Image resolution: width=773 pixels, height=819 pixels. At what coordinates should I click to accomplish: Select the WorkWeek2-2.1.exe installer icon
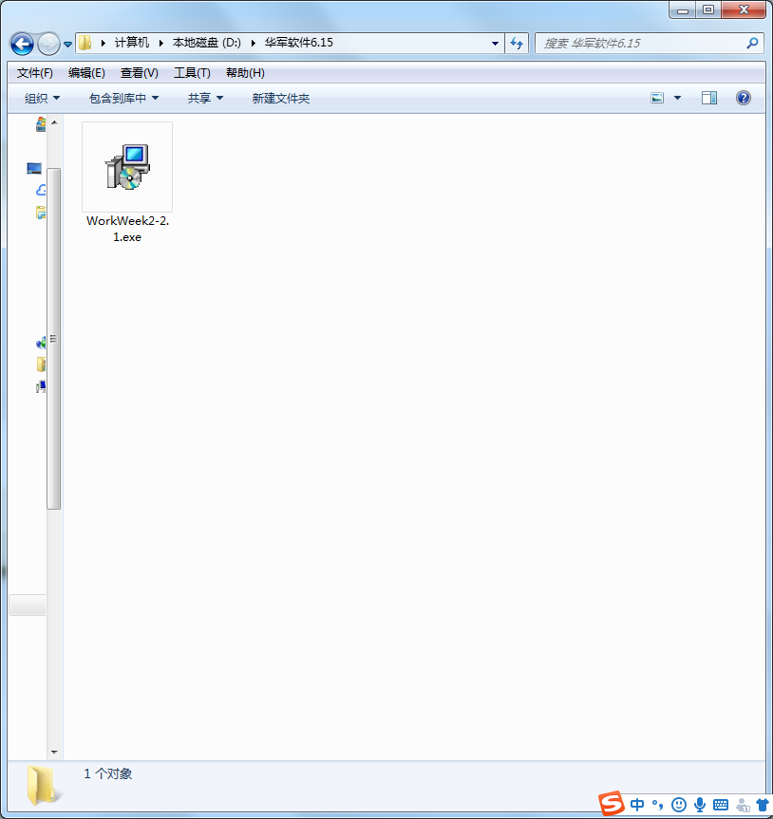[x=127, y=167]
